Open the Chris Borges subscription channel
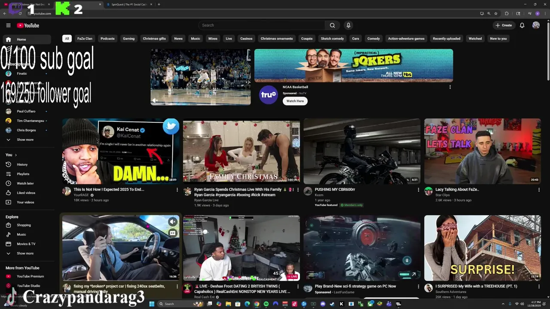 [x=27, y=130]
